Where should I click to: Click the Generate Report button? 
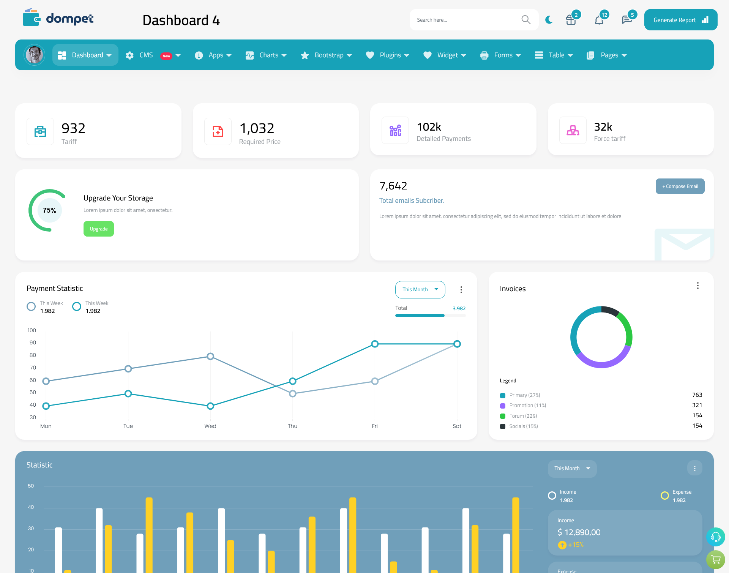point(680,19)
